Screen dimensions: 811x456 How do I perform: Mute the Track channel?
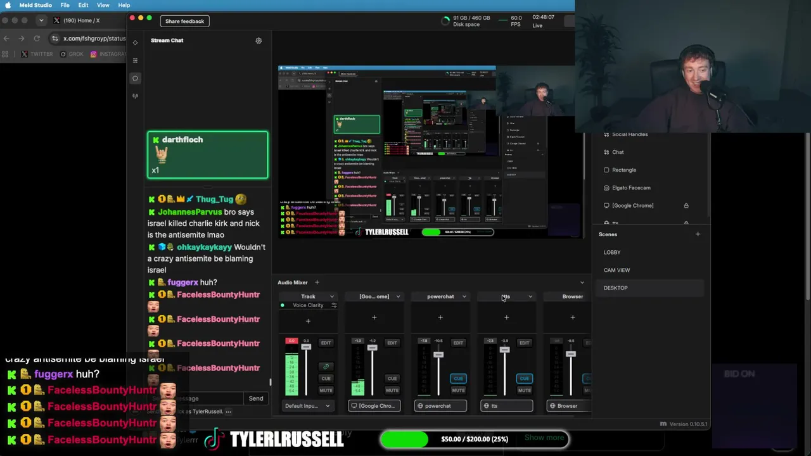pos(326,390)
